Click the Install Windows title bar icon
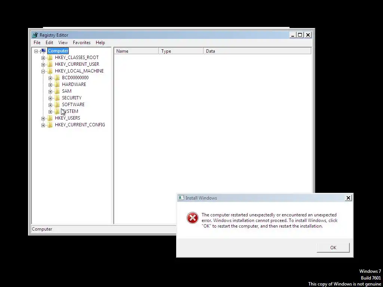Viewport: 383px width, 287px height. (181, 198)
